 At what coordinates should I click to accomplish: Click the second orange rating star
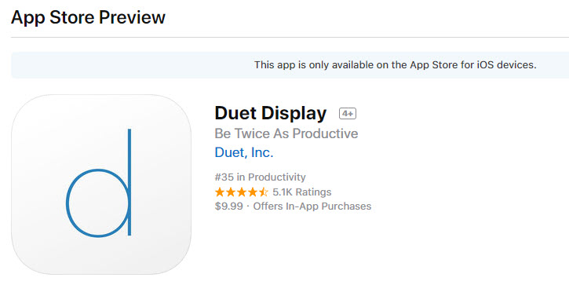click(231, 192)
